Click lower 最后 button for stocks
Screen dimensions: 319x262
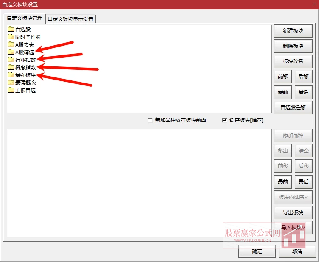pos(304,182)
